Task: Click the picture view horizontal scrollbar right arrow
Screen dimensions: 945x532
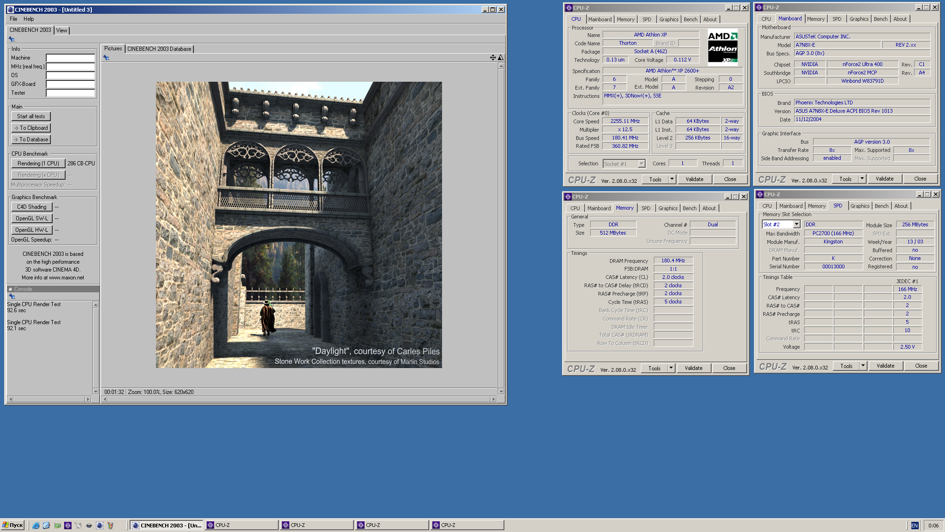Action: [493, 399]
